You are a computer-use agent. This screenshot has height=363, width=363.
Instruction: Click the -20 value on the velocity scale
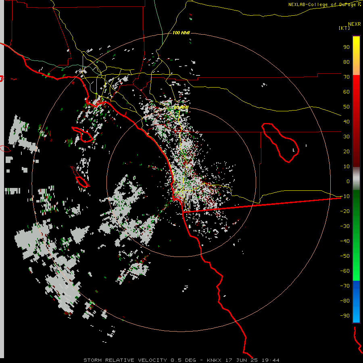pos(345,211)
